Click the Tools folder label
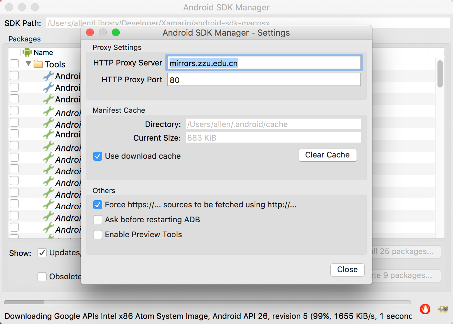453x324 pixels. tap(55, 64)
